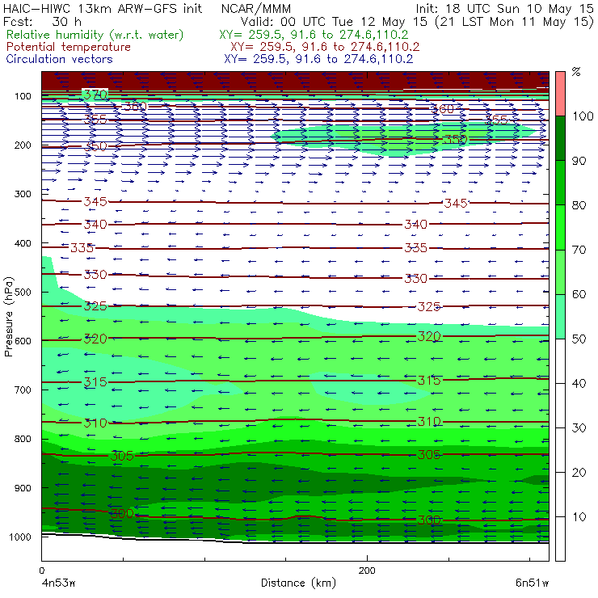Click the left '345' contour label

pos(95,201)
